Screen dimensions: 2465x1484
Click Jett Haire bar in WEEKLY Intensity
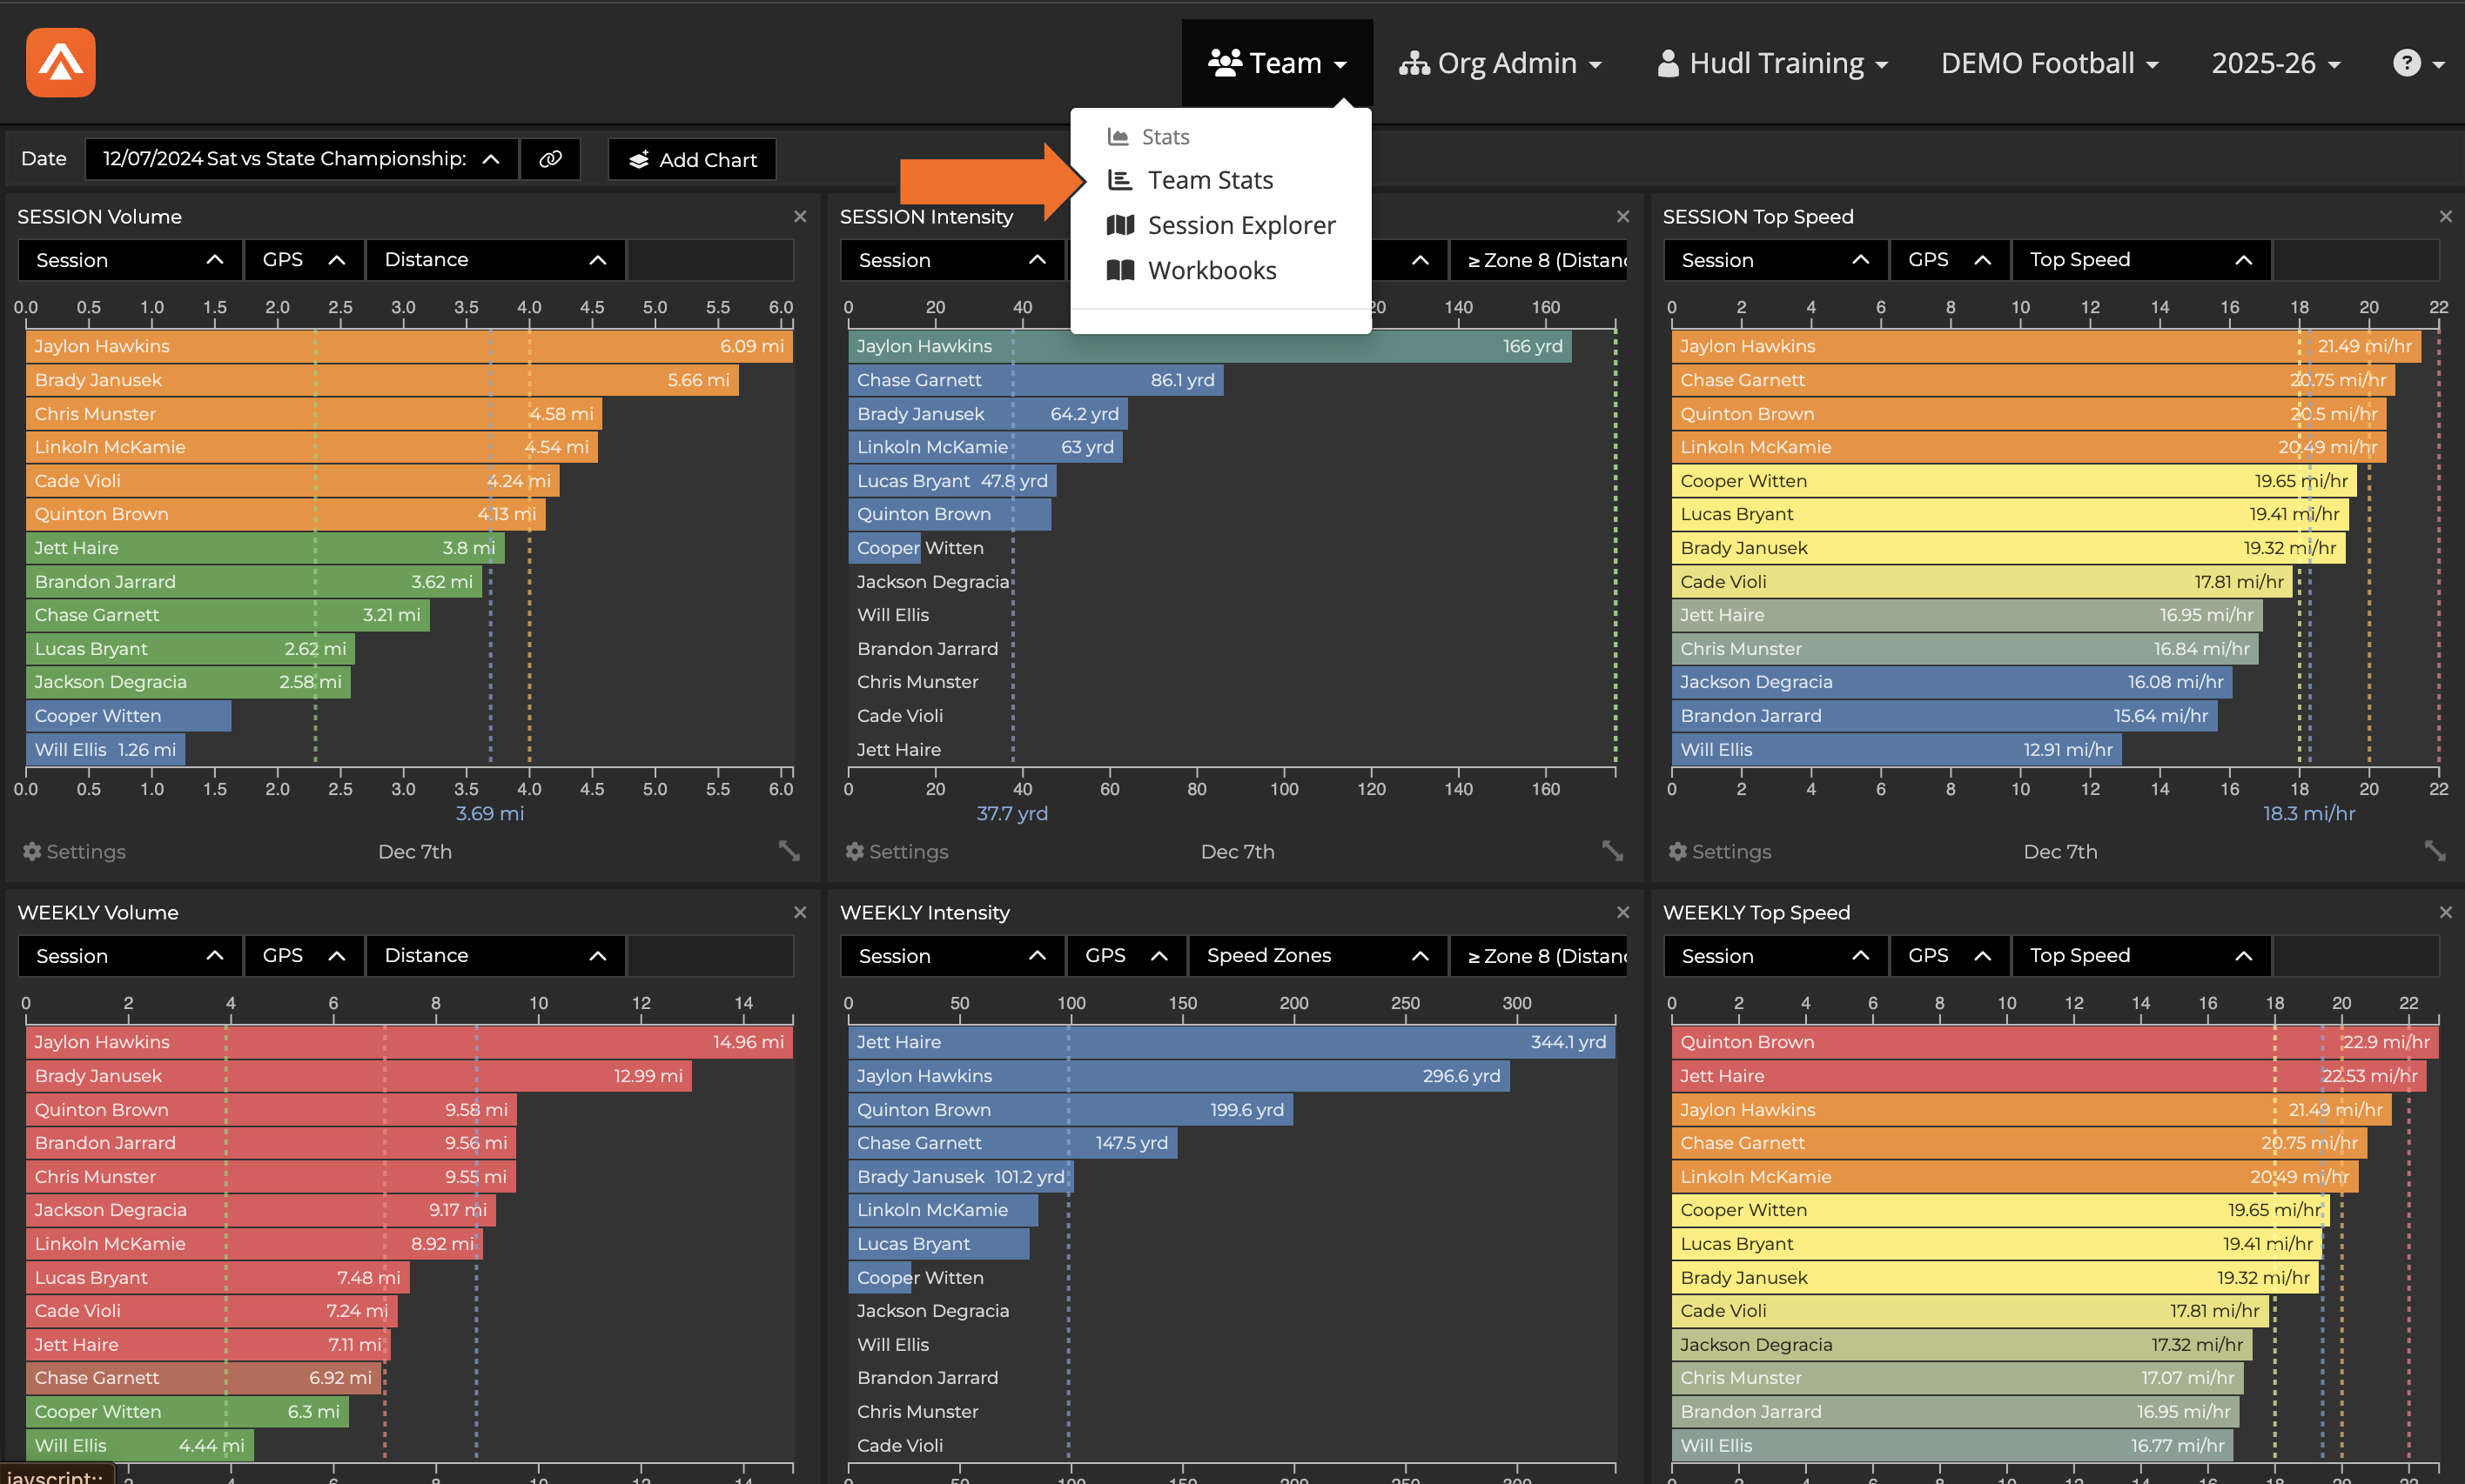(x=1232, y=1042)
